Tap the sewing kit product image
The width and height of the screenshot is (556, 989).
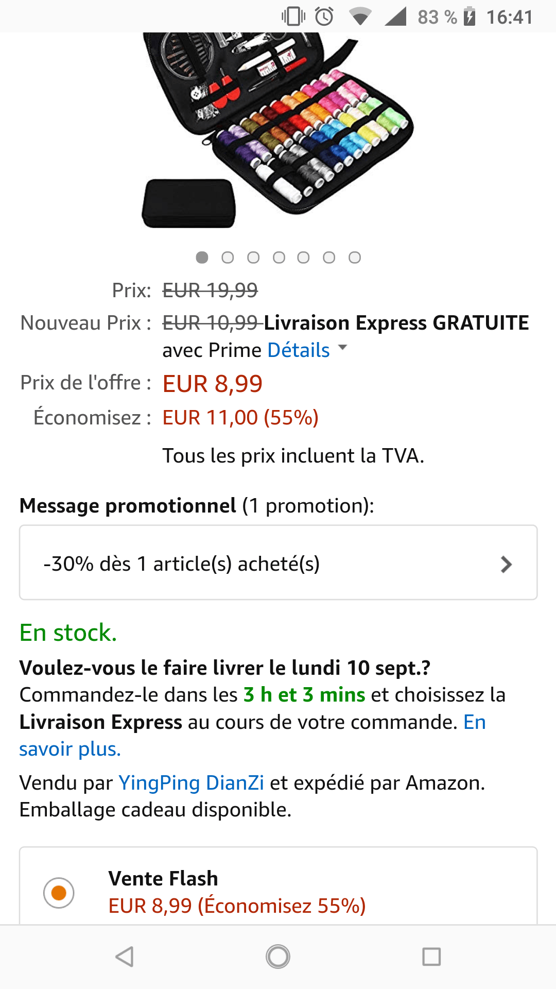tap(278, 129)
